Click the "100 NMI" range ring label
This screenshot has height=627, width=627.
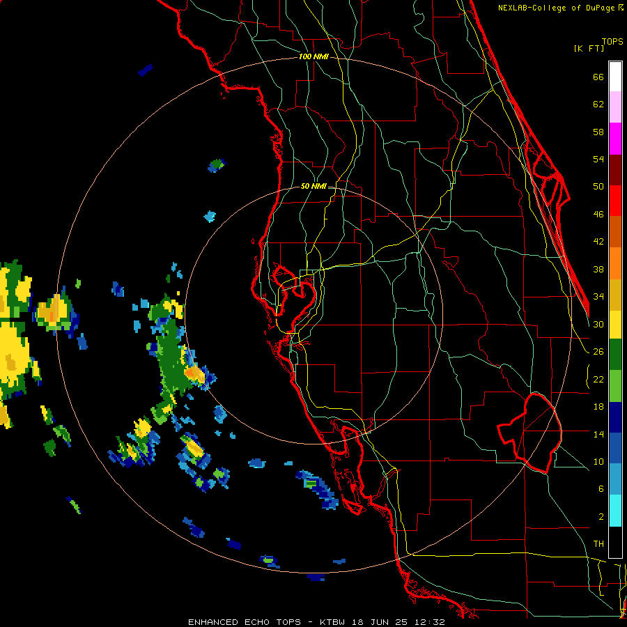pyautogui.click(x=313, y=57)
